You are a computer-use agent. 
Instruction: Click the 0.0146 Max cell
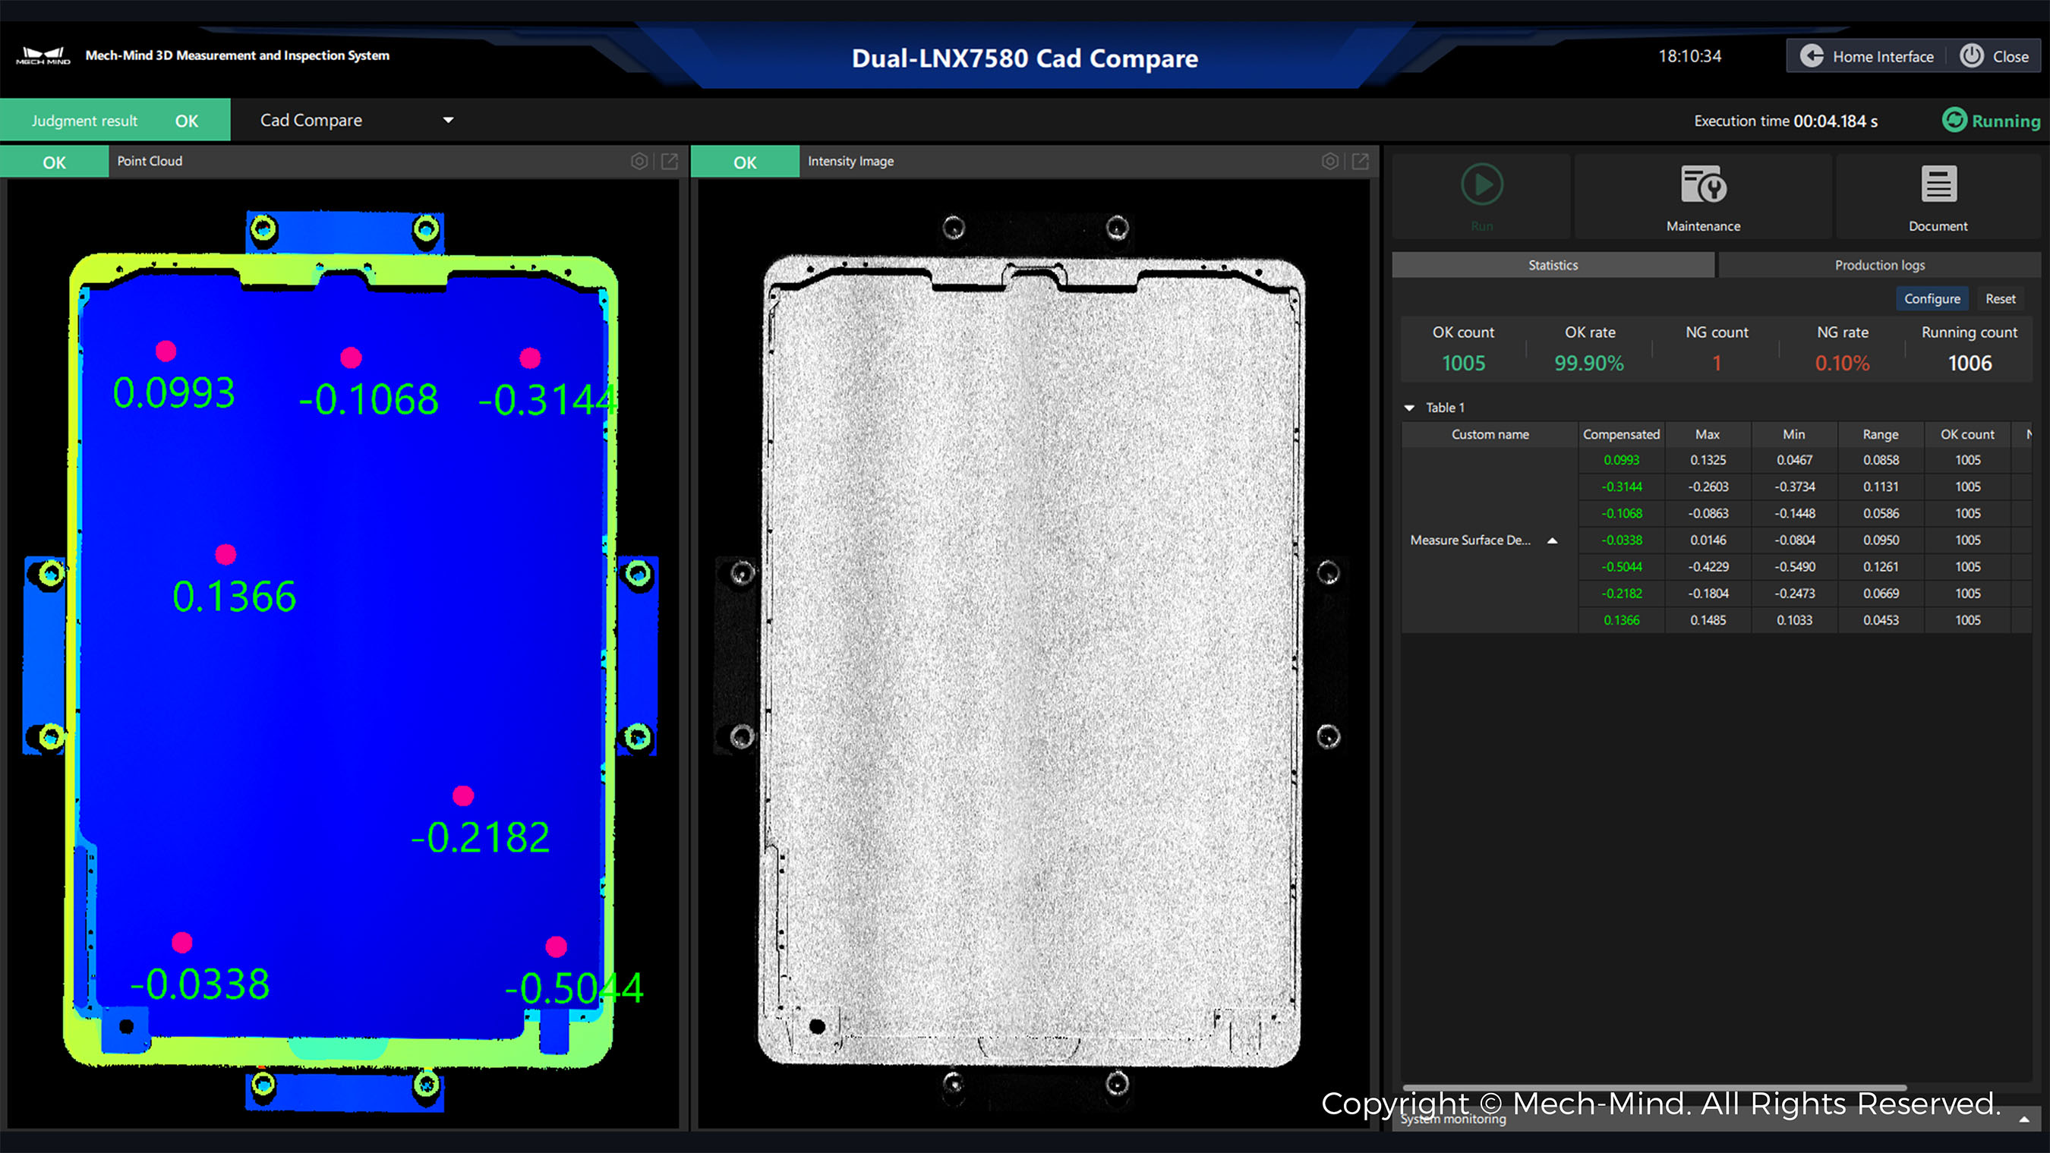click(1708, 540)
